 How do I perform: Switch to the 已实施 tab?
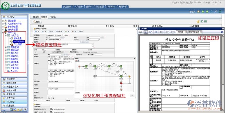(x=53, y=17)
